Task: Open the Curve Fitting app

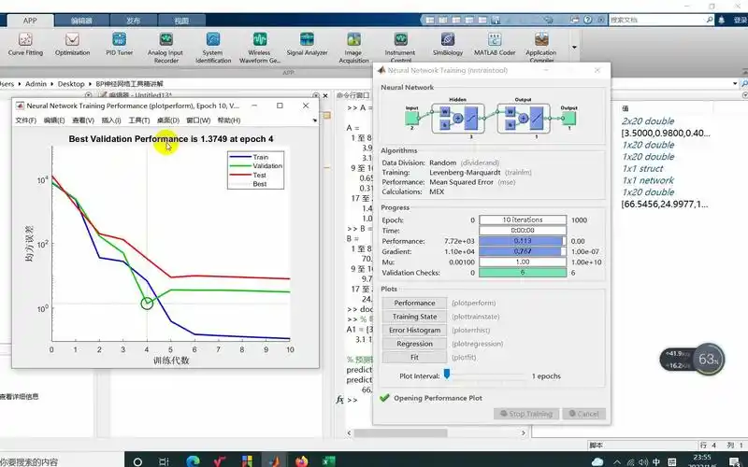Action: 25,44
